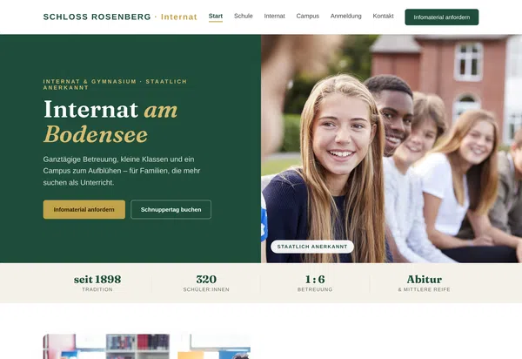Book a trial day via Schnuppertag buchen
This screenshot has width=522, height=359.
(171, 209)
